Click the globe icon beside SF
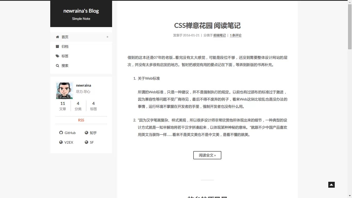Screen dimensions: 352x198 click(x=86, y=142)
